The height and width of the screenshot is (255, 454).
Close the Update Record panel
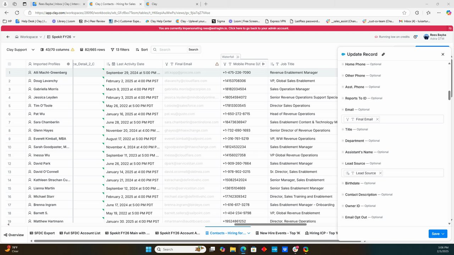point(443,54)
